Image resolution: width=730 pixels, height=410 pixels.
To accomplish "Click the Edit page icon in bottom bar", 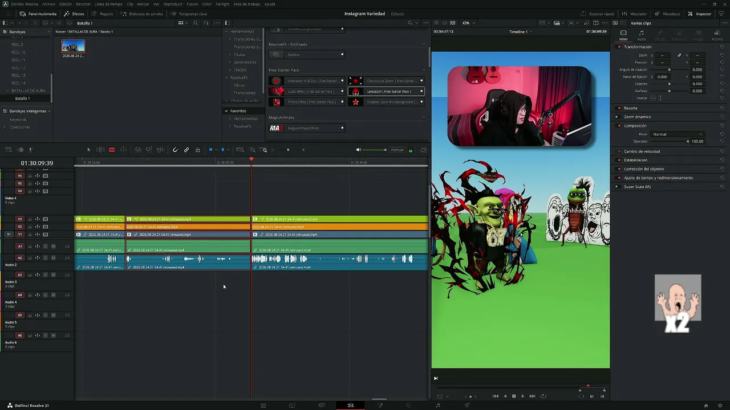I will pos(351,405).
